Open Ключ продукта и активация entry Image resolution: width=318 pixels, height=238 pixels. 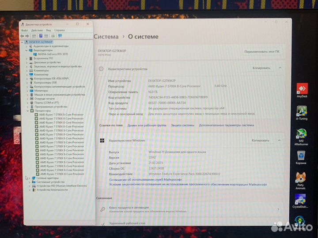pos(190,209)
